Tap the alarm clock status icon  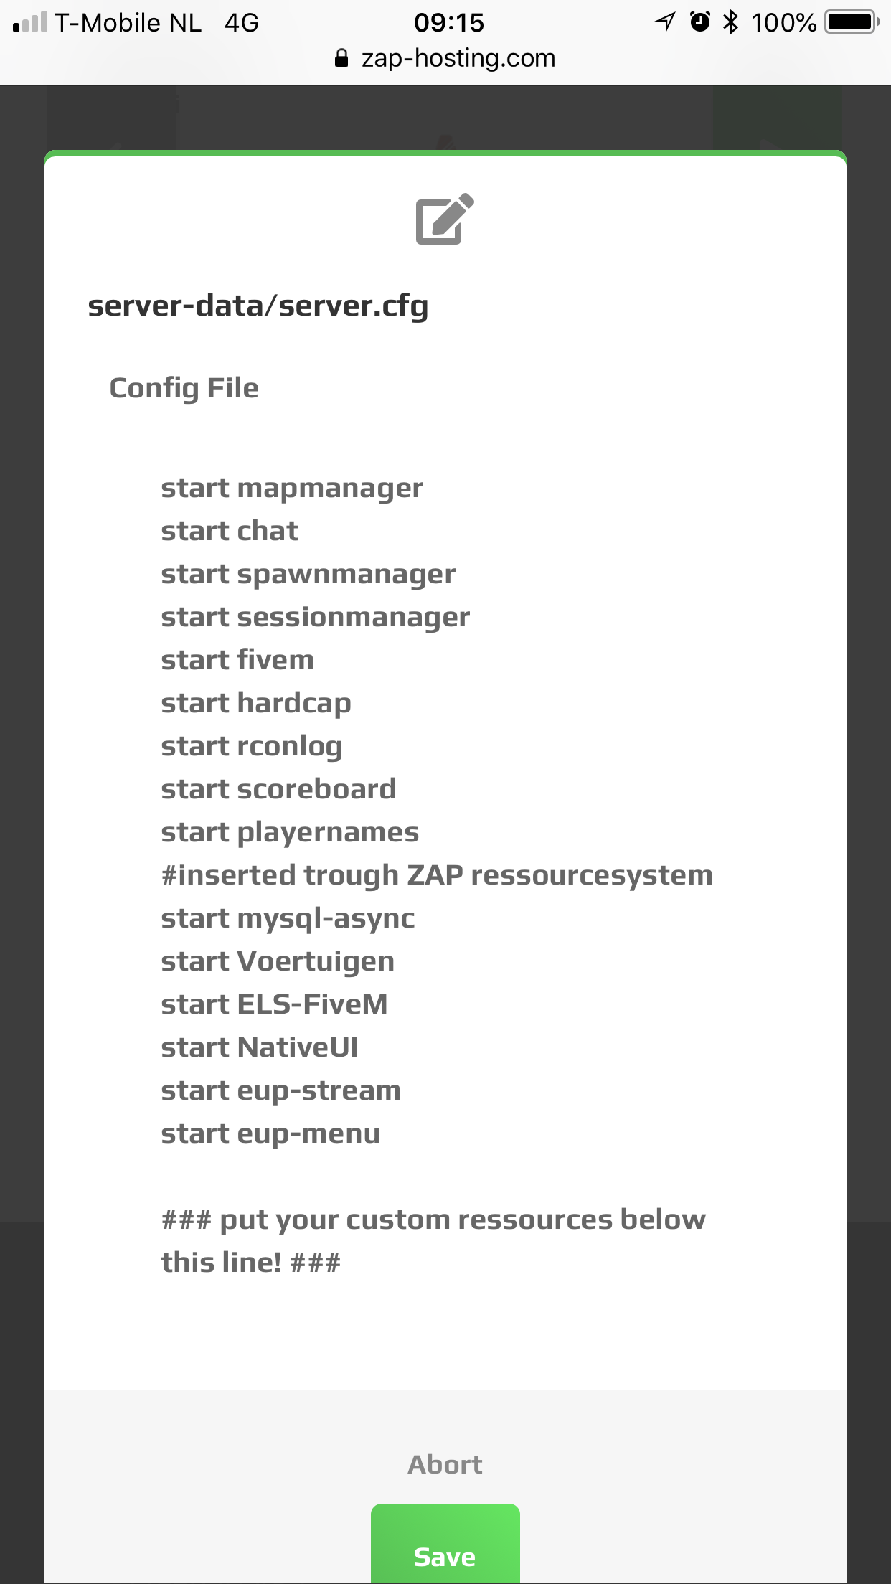699,22
